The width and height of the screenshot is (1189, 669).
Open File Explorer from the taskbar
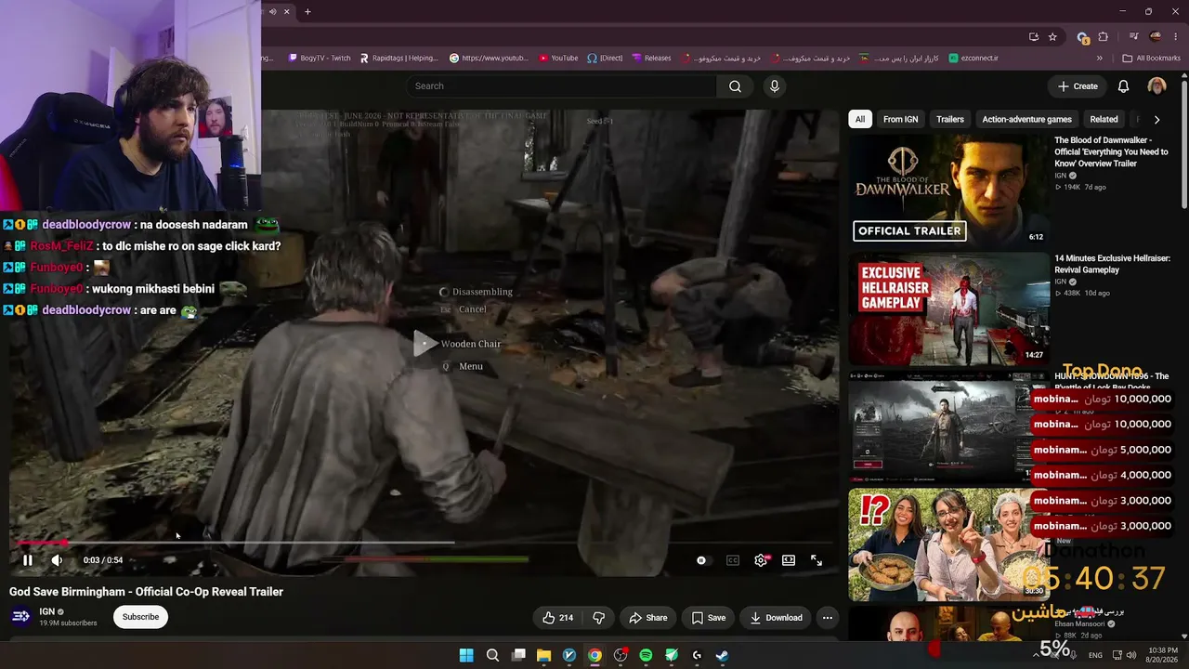point(544,655)
